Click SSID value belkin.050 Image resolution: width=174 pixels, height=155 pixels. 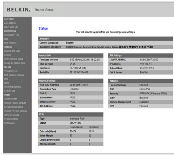144,89
